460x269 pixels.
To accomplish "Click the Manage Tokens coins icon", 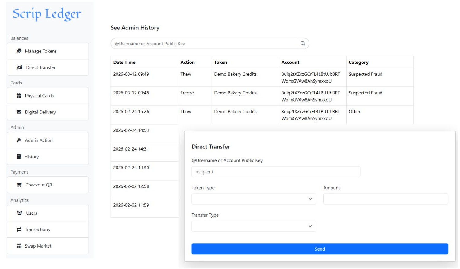I will (19, 51).
